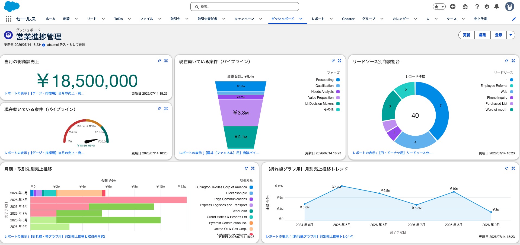Expand the リードソース別商談割合 widget
The image size is (520, 245).
click(513, 61)
